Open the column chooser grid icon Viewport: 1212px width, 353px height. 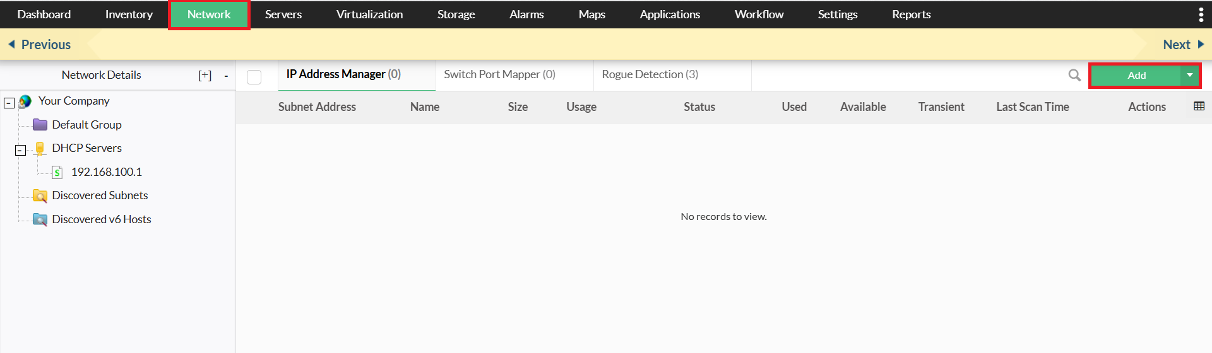tap(1199, 107)
